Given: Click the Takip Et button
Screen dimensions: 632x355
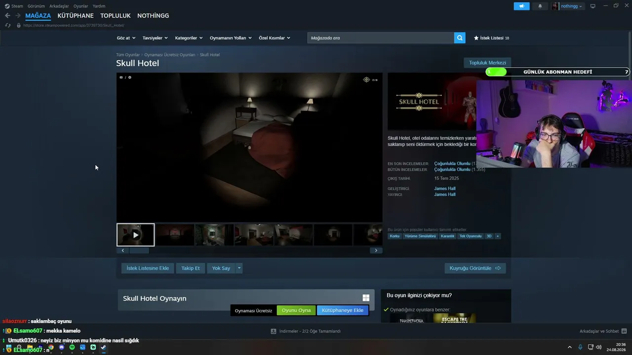Looking at the screenshot, I should click(191, 268).
